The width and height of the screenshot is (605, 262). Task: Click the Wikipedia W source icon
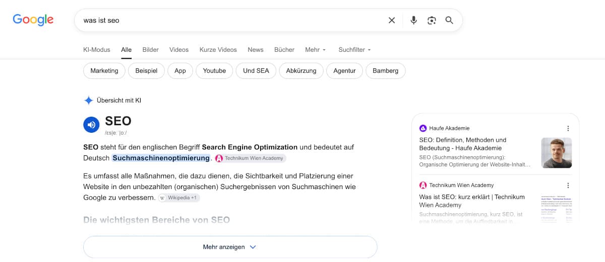162,198
